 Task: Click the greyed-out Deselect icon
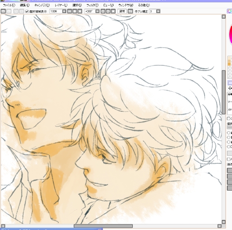click(16, 11)
